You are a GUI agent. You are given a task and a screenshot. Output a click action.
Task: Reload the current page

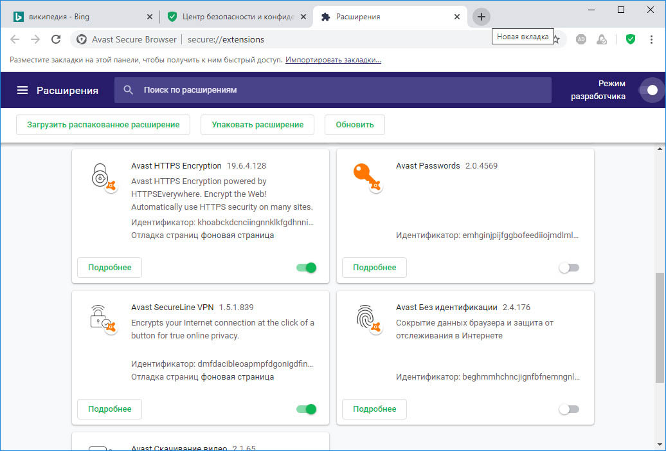pyautogui.click(x=56, y=39)
